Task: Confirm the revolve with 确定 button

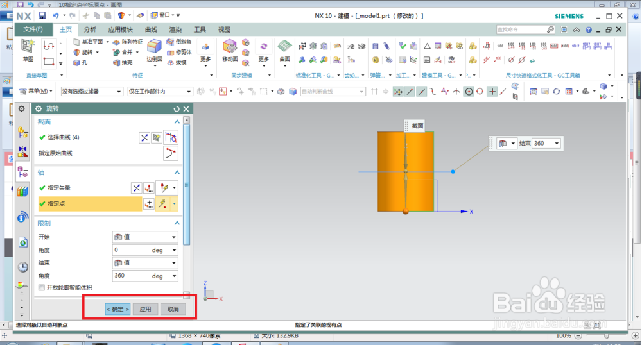Action: click(118, 309)
